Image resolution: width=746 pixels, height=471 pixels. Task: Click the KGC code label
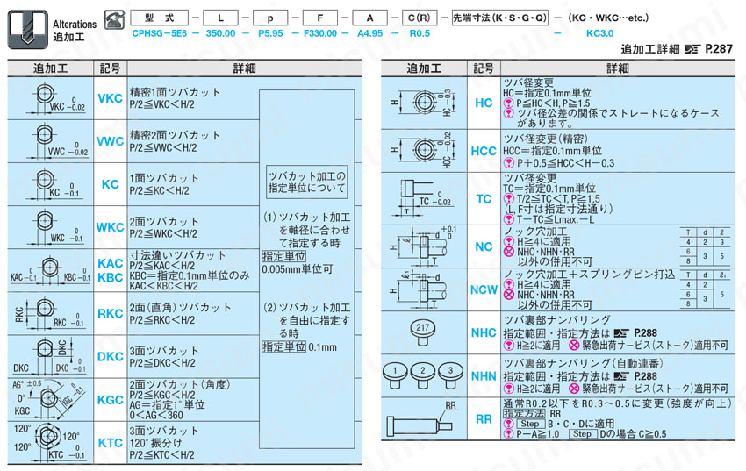click(111, 400)
